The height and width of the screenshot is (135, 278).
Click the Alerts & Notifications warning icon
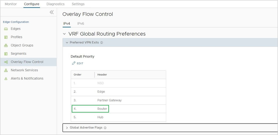coord(6,79)
